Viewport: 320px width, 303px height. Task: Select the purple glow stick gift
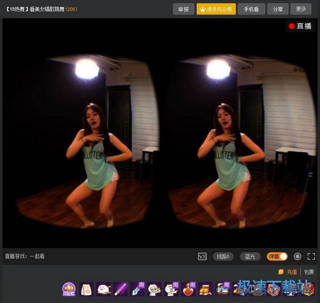120,289
